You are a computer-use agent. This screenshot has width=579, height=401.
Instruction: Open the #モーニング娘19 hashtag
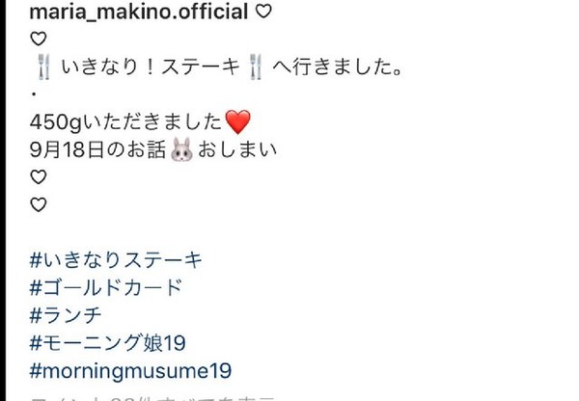(107, 343)
